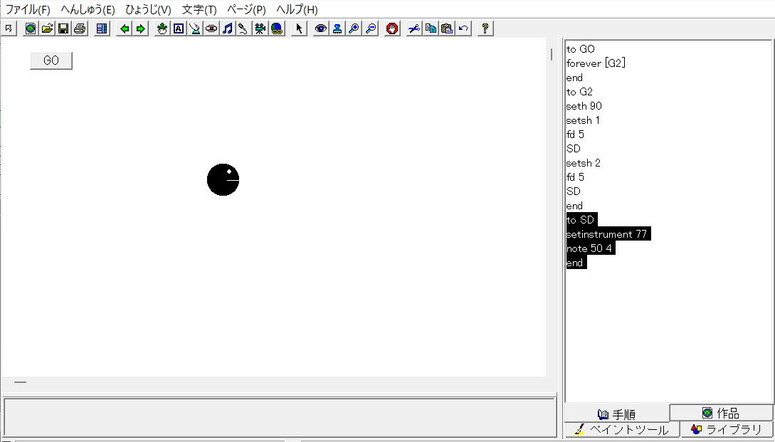Click the arrow icon at toolbar start

click(x=9, y=28)
